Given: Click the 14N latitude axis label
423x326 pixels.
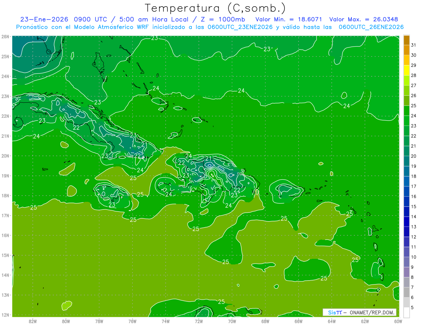Looking at the screenshot, I should [5, 275].
